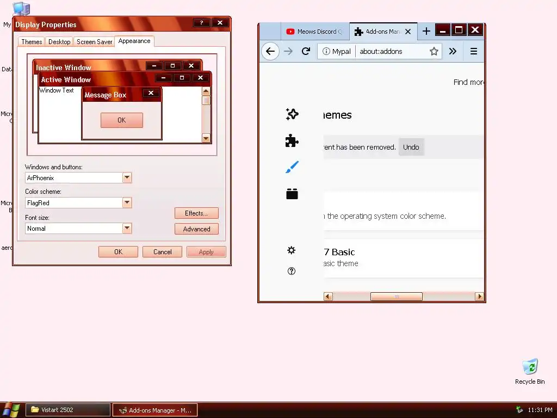This screenshot has height=418, width=557.
Task: Click the preview Message Box OK button
Action: point(122,120)
